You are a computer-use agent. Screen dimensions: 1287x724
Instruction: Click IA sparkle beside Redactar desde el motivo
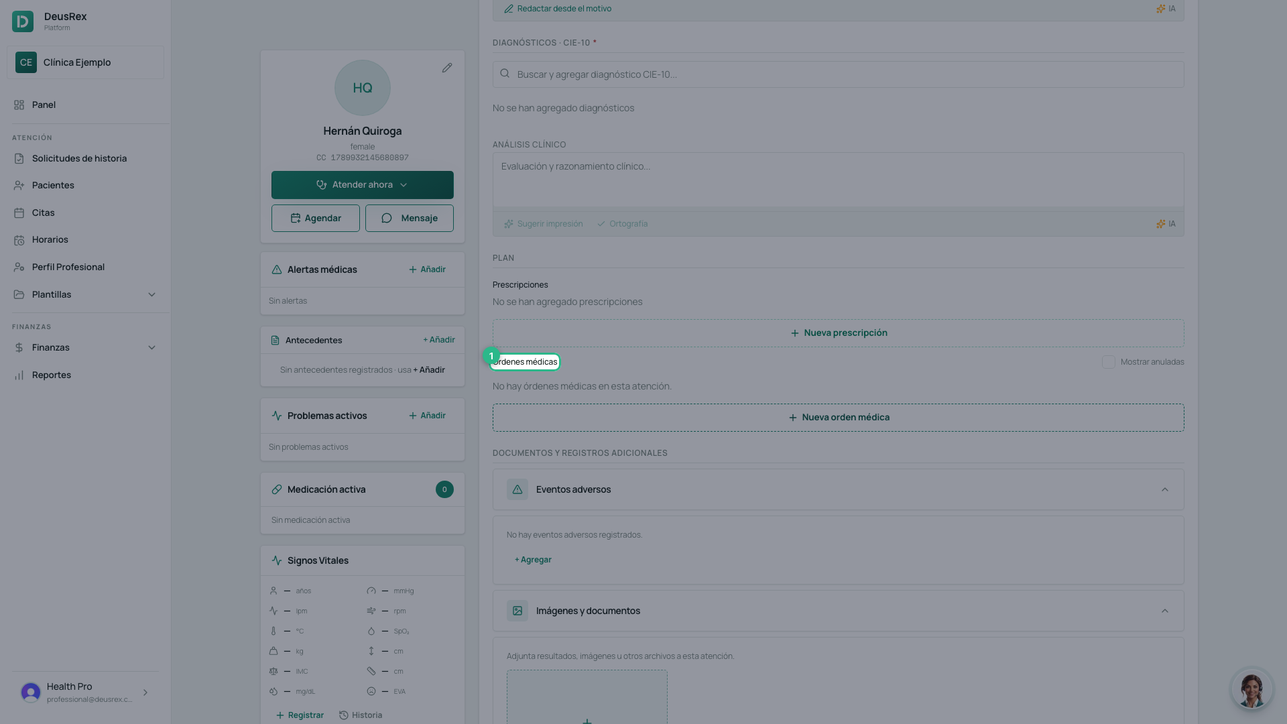click(x=1160, y=9)
